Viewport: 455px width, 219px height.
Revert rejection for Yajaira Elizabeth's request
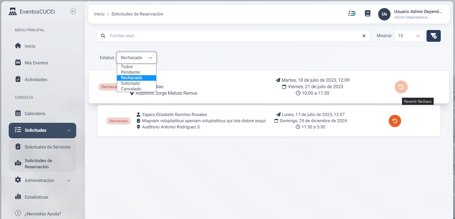[x=395, y=121]
